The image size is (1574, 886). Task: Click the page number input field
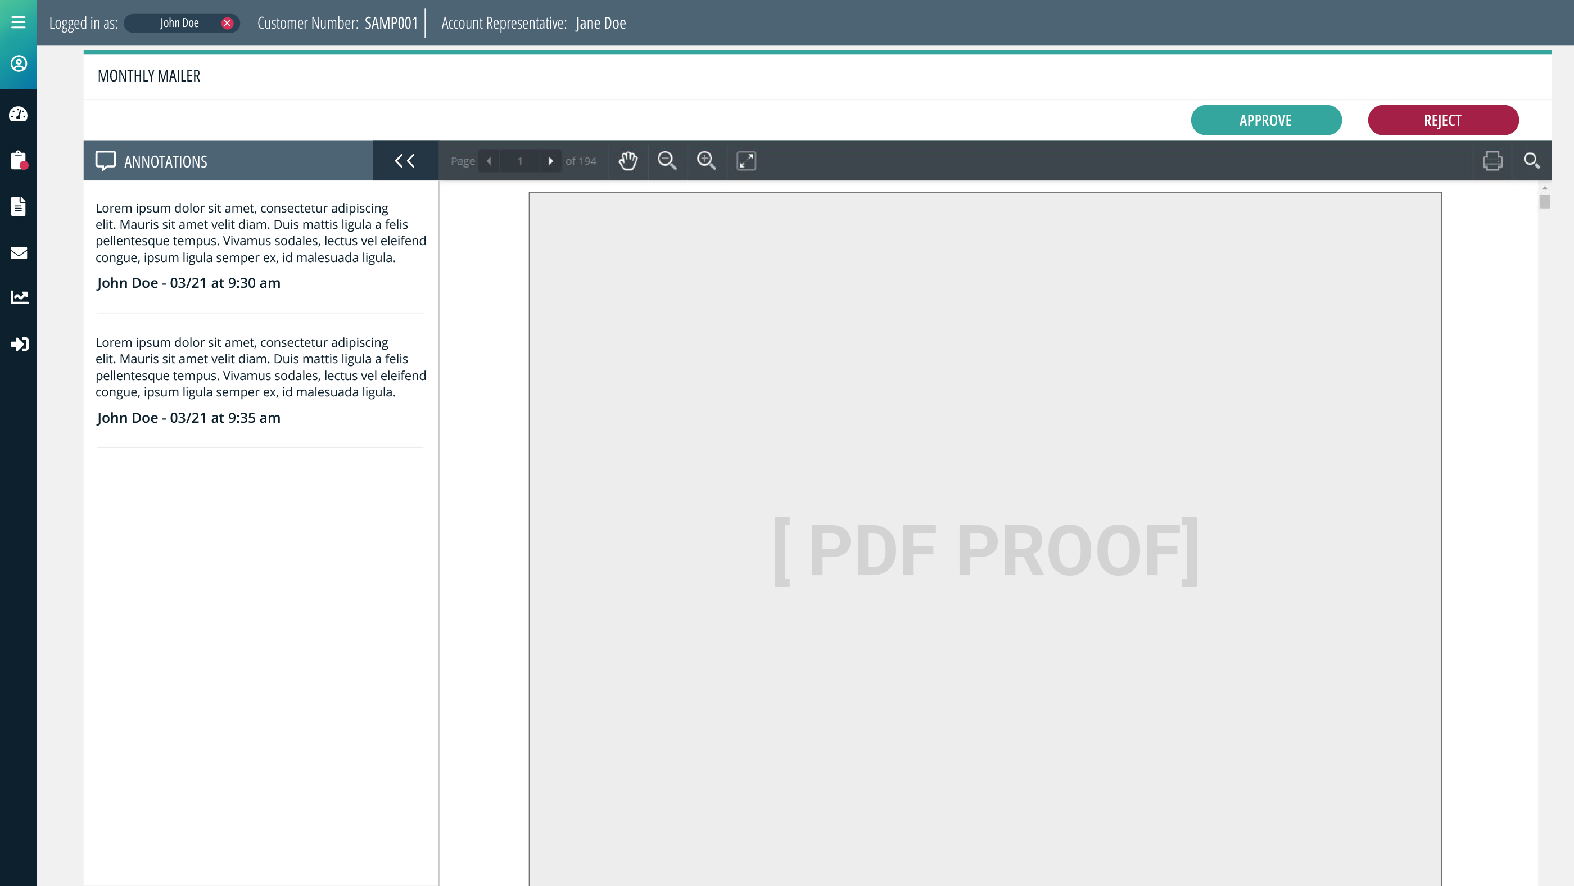tap(520, 161)
